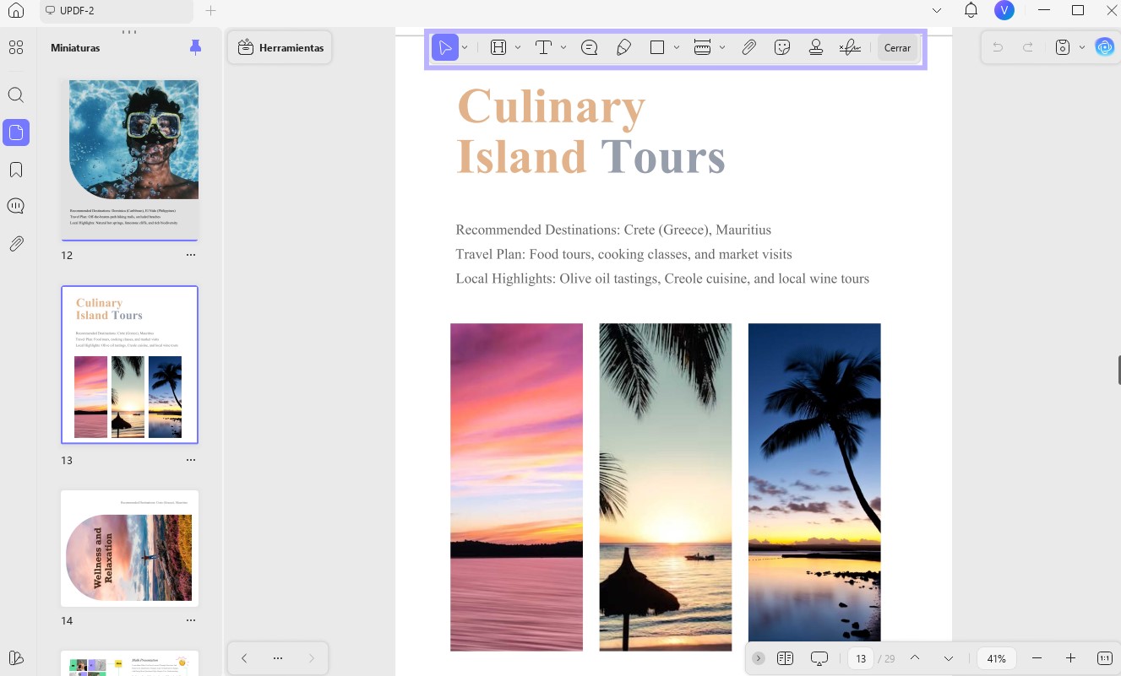Pin the Miniaturas panel
The image size is (1121, 676).
click(x=196, y=47)
